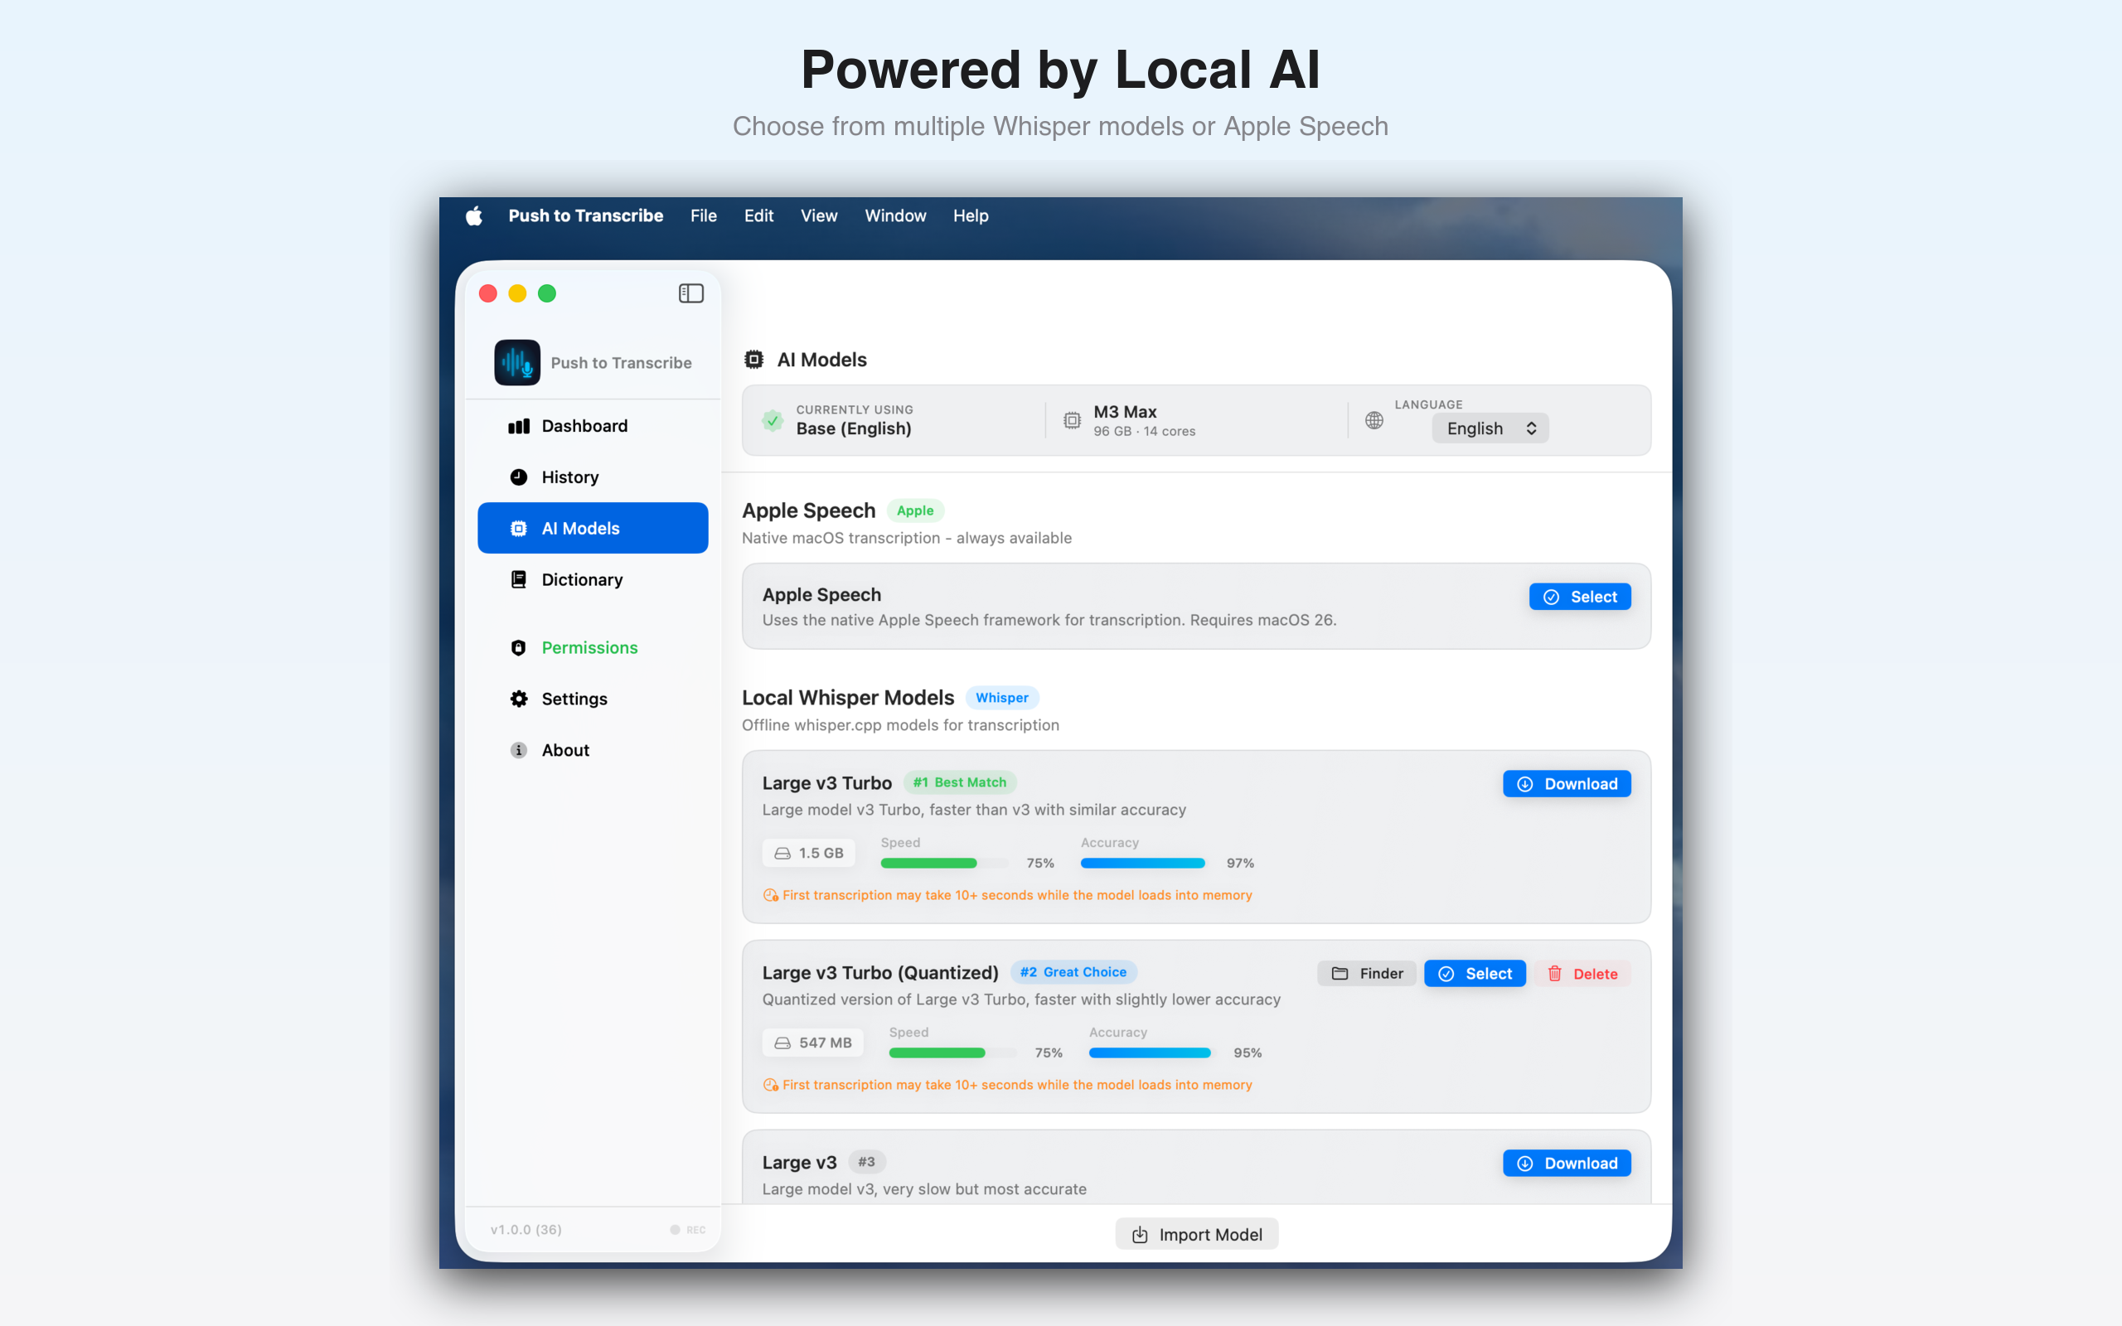Open the History section
2122x1326 pixels.
pos(570,477)
